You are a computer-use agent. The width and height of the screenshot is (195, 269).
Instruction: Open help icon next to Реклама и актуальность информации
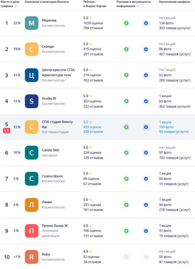[x=138, y=6]
